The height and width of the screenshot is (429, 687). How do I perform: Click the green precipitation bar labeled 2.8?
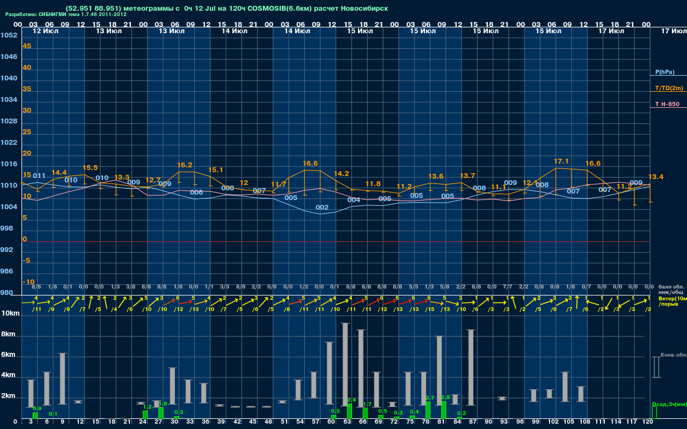point(443,410)
